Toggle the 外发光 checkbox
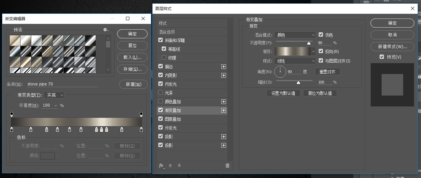The height and width of the screenshot is (178, 421). [161, 128]
